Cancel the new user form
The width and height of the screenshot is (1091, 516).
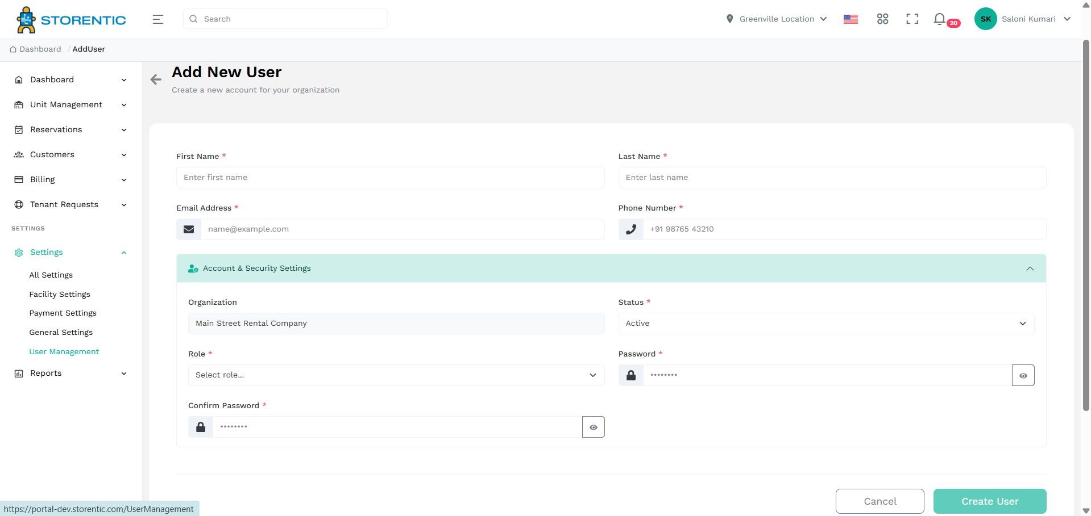point(880,501)
